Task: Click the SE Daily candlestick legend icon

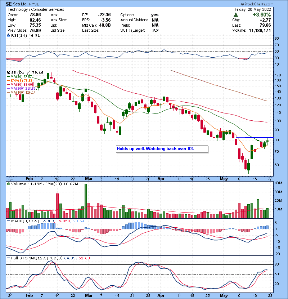Action: (8, 72)
